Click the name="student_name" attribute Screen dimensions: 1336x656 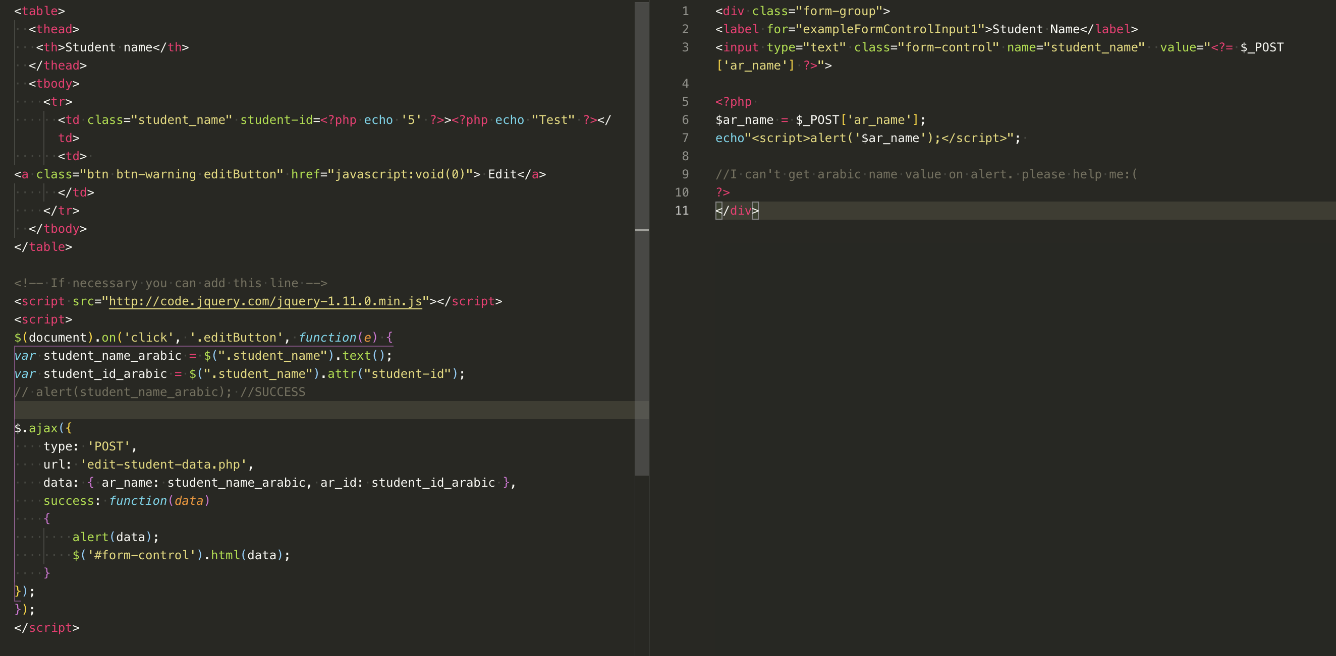[x=1076, y=47]
